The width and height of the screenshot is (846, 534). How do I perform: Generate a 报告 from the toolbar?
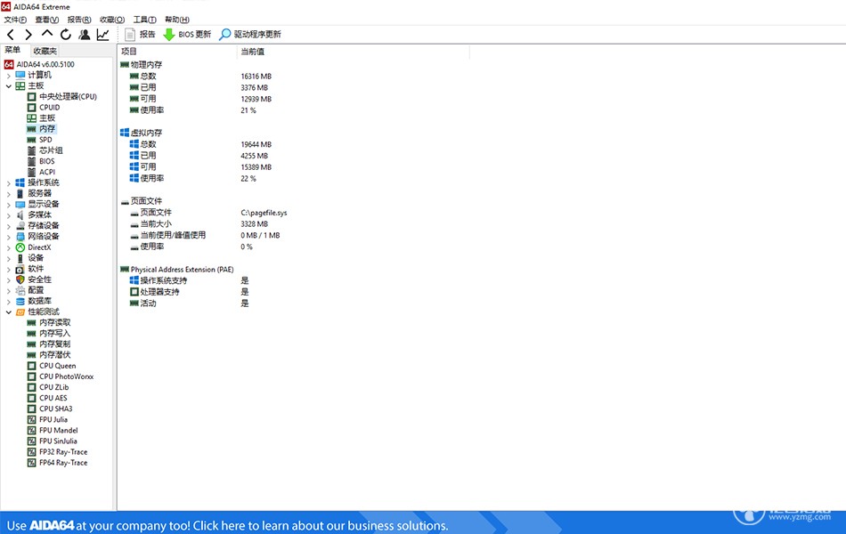click(x=140, y=35)
